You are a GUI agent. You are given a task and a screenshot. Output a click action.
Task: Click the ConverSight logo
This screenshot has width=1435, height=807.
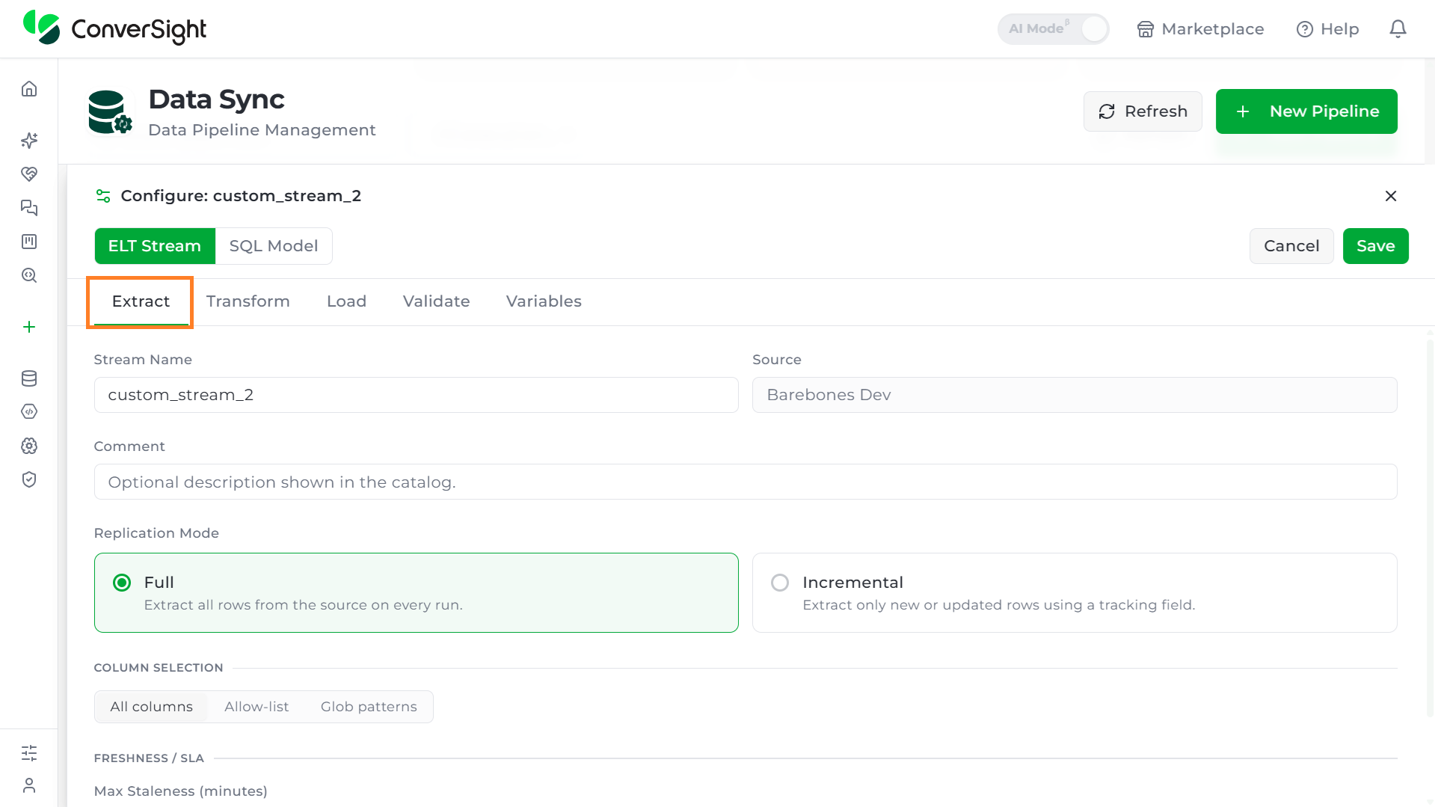114,28
